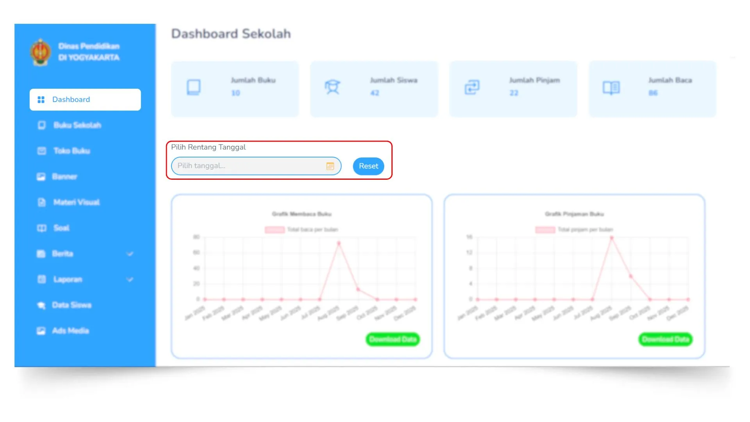Click the Dashboard grid icon in sidebar
Image resolution: width=750 pixels, height=422 pixels.
click(41, 100)
